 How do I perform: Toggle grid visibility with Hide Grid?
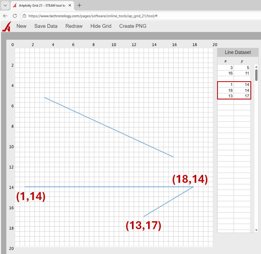(x=101, y=26)
